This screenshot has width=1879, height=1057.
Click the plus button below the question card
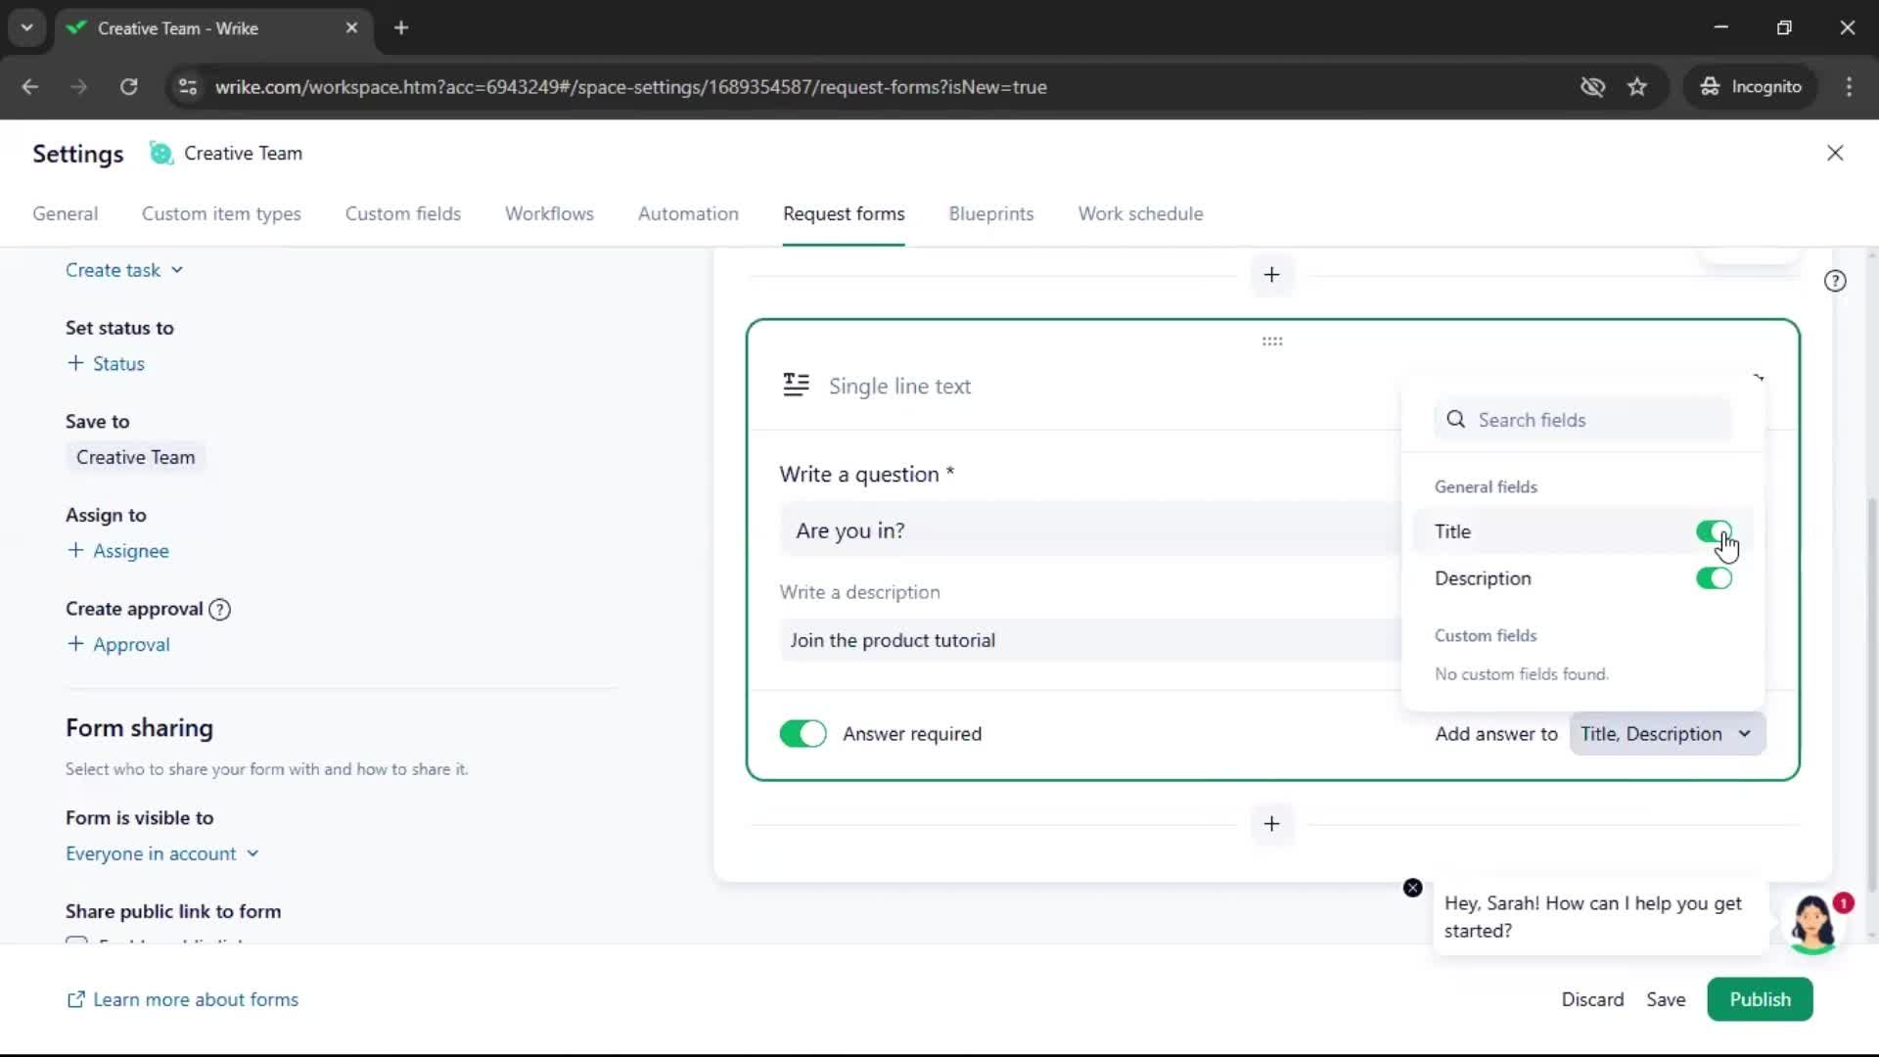pyautogui.click(x=1271, y=824)
